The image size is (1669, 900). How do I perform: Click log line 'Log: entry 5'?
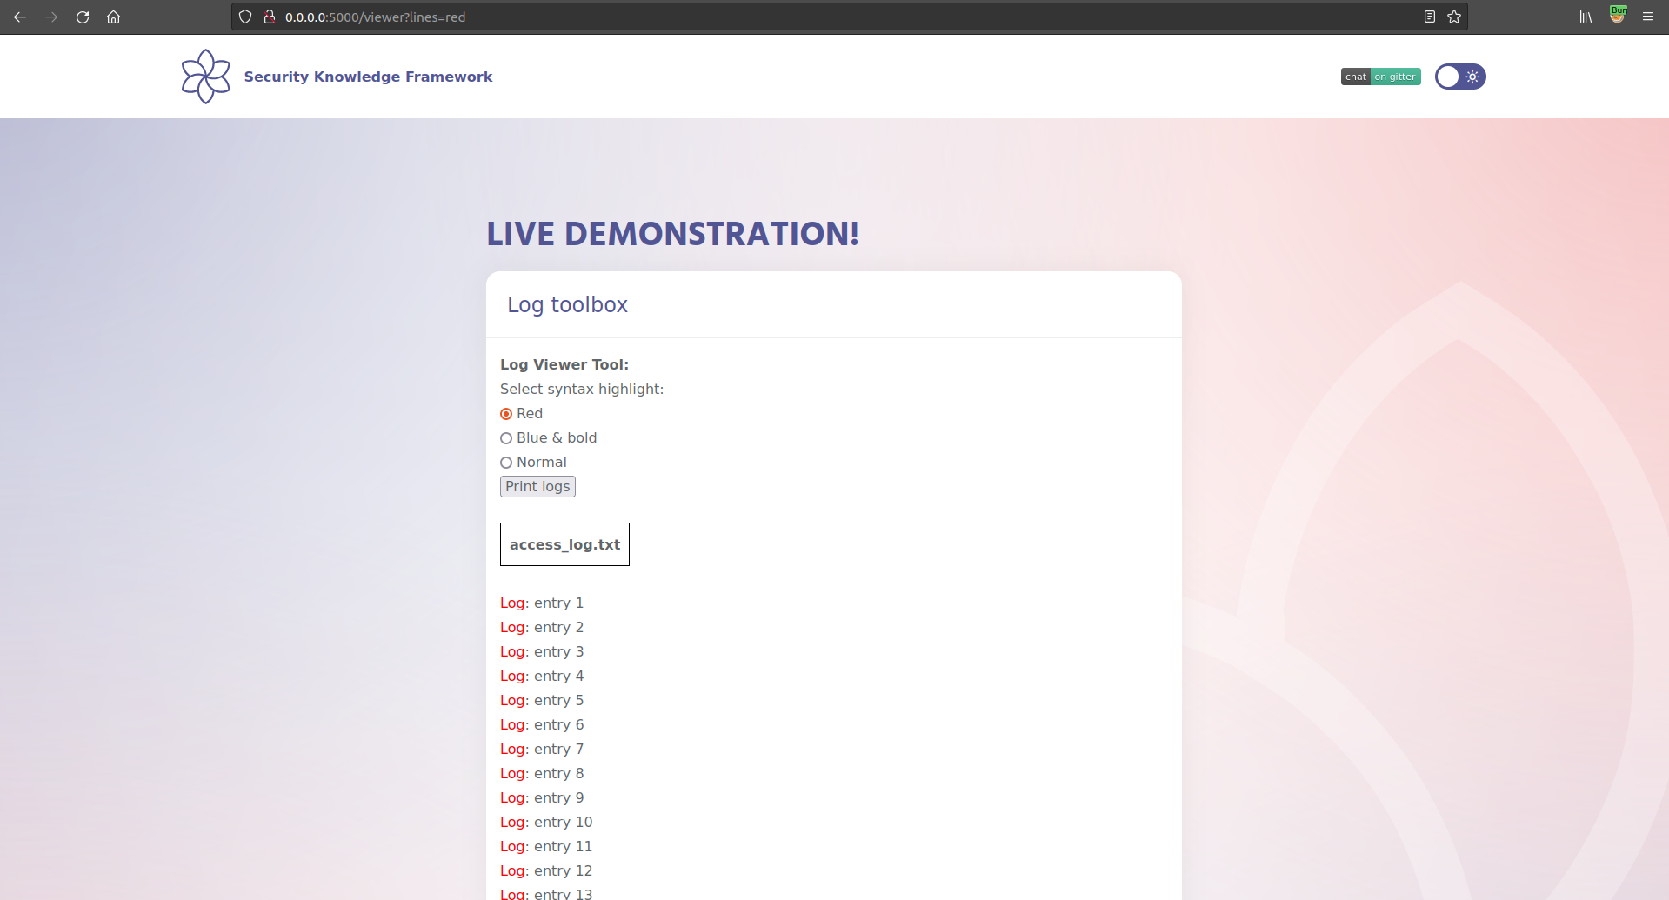coord(542,701)
